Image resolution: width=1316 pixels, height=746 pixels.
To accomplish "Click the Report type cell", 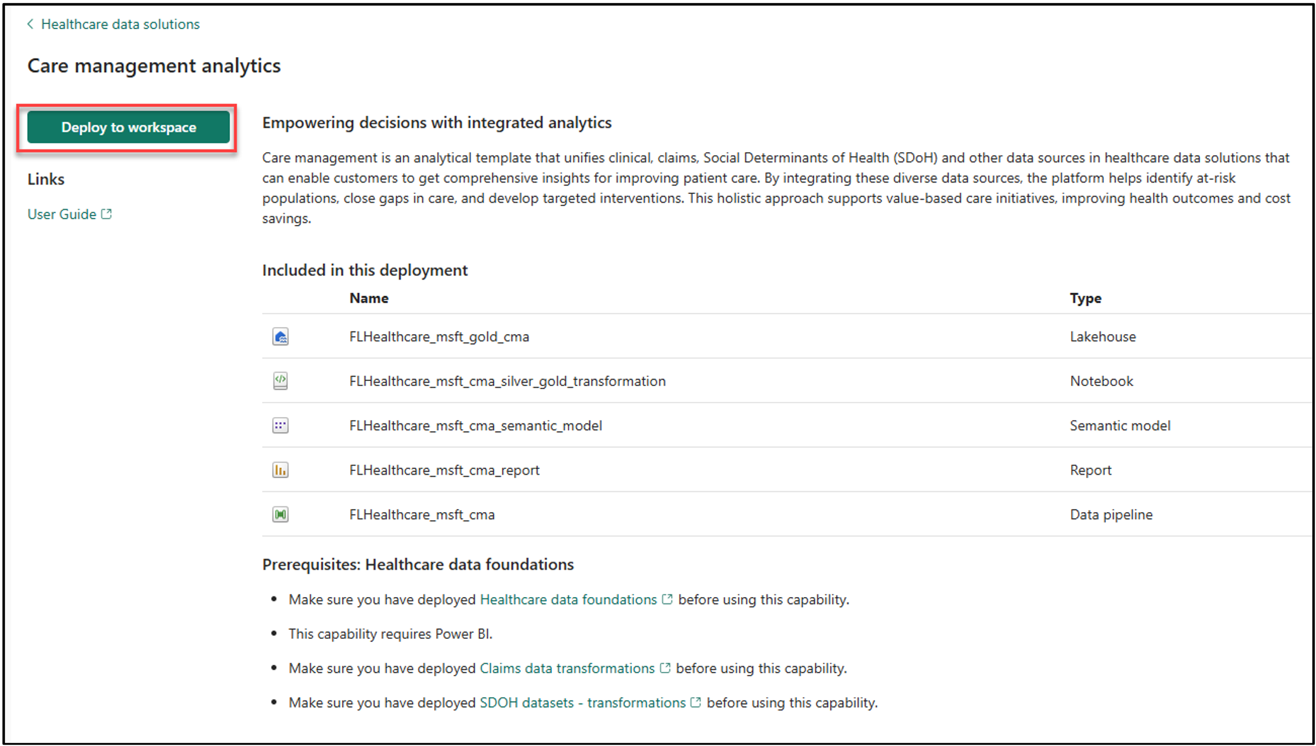I will pos(1091,470).
